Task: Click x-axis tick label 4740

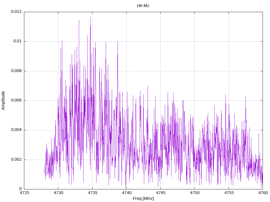Action: click(x=127, y=193)
